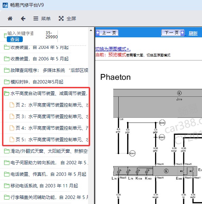Open folder 移动电话系统, 自 2003 年 11 月起
Viewport: 202px width, 204px height.
pyautogui.click(x=41, y=186)
